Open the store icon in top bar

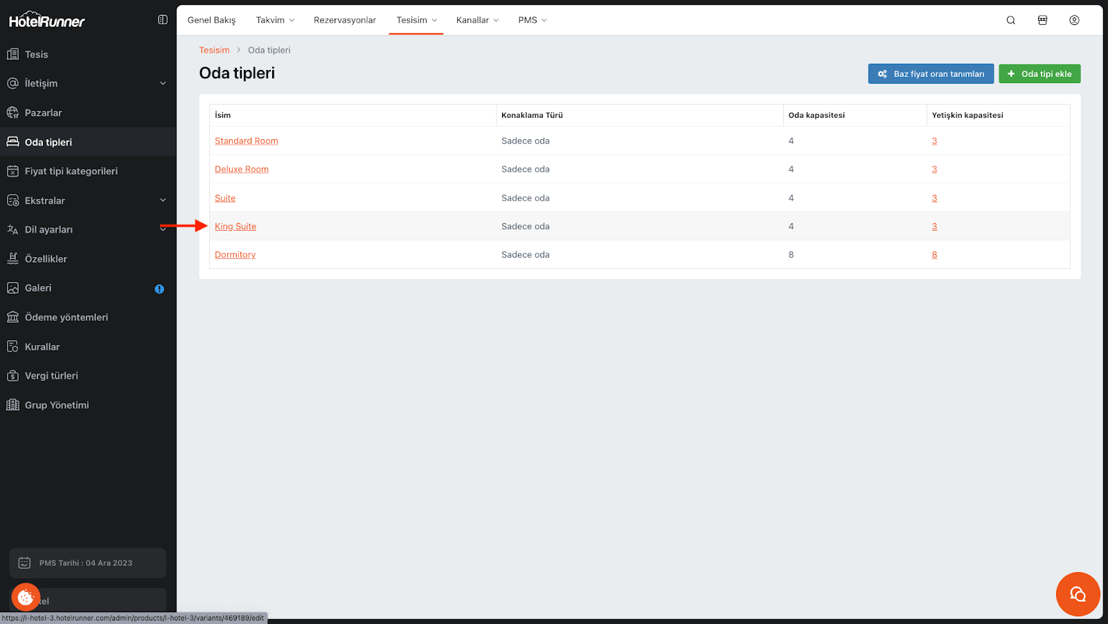pos(1042,20)
